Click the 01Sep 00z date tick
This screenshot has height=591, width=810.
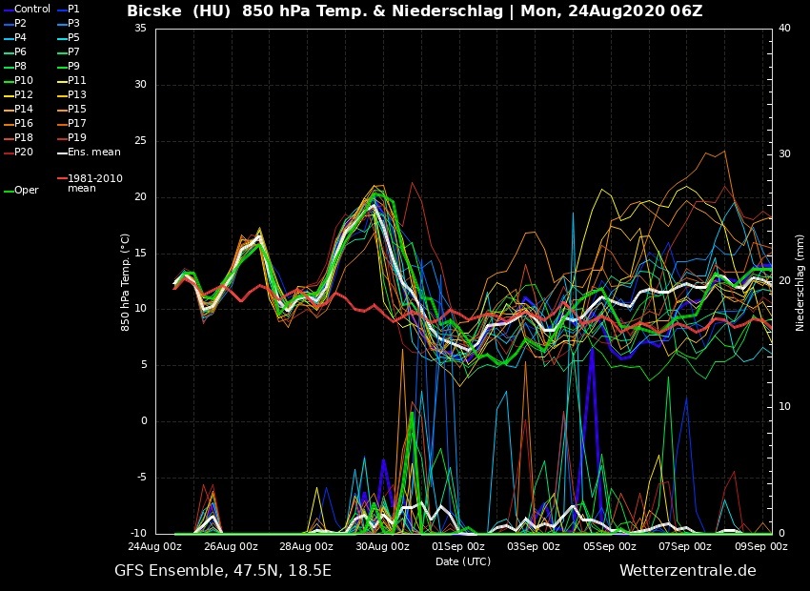pos(458,547)
